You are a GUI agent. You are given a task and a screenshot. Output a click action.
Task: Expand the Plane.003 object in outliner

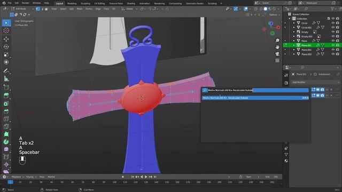(294, 54)
